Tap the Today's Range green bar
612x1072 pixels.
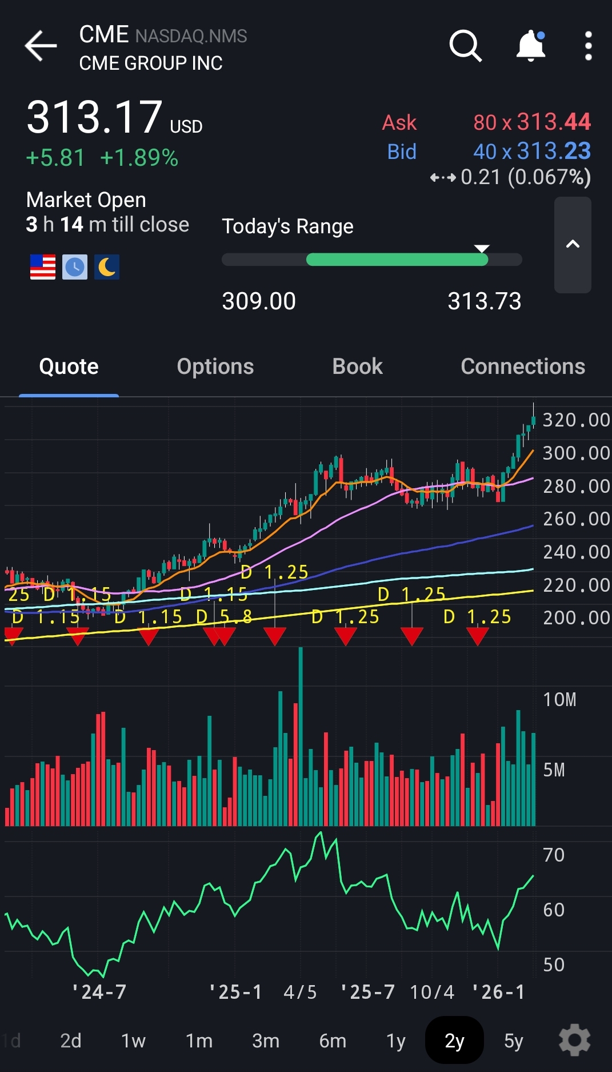click(397, 260)
